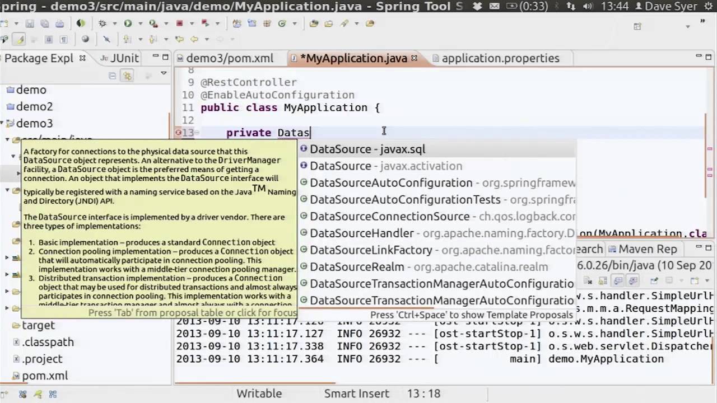The image size is (717, 403).
Task: Select the .classpath file
Action: [48, 342]
